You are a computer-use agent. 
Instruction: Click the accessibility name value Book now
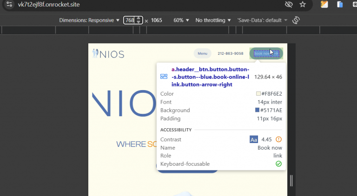pos(270,148)
